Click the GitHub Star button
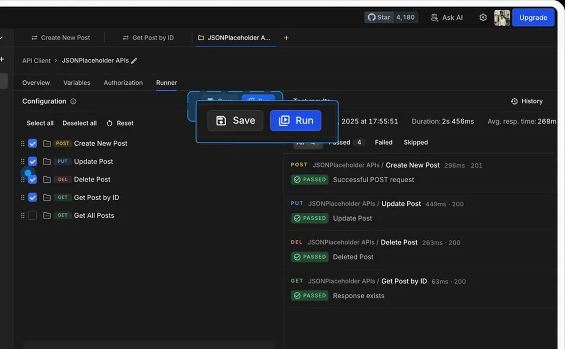The image size is (565, 349). click(379, 17)
